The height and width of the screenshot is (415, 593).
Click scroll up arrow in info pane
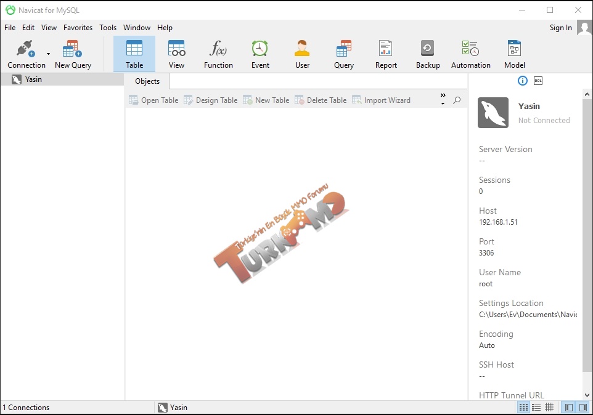[x=587, y=94]
